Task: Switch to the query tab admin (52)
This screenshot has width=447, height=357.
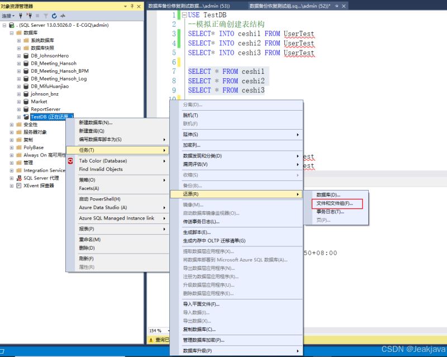Action: tap(289, 6)
